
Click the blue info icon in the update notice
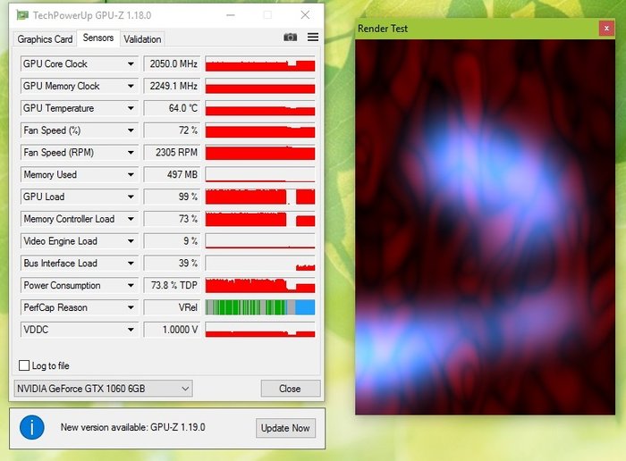tap(32, 428)
